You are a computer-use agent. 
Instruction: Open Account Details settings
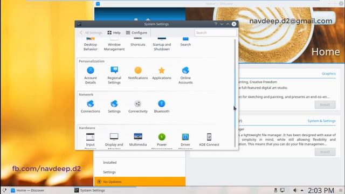90,75
